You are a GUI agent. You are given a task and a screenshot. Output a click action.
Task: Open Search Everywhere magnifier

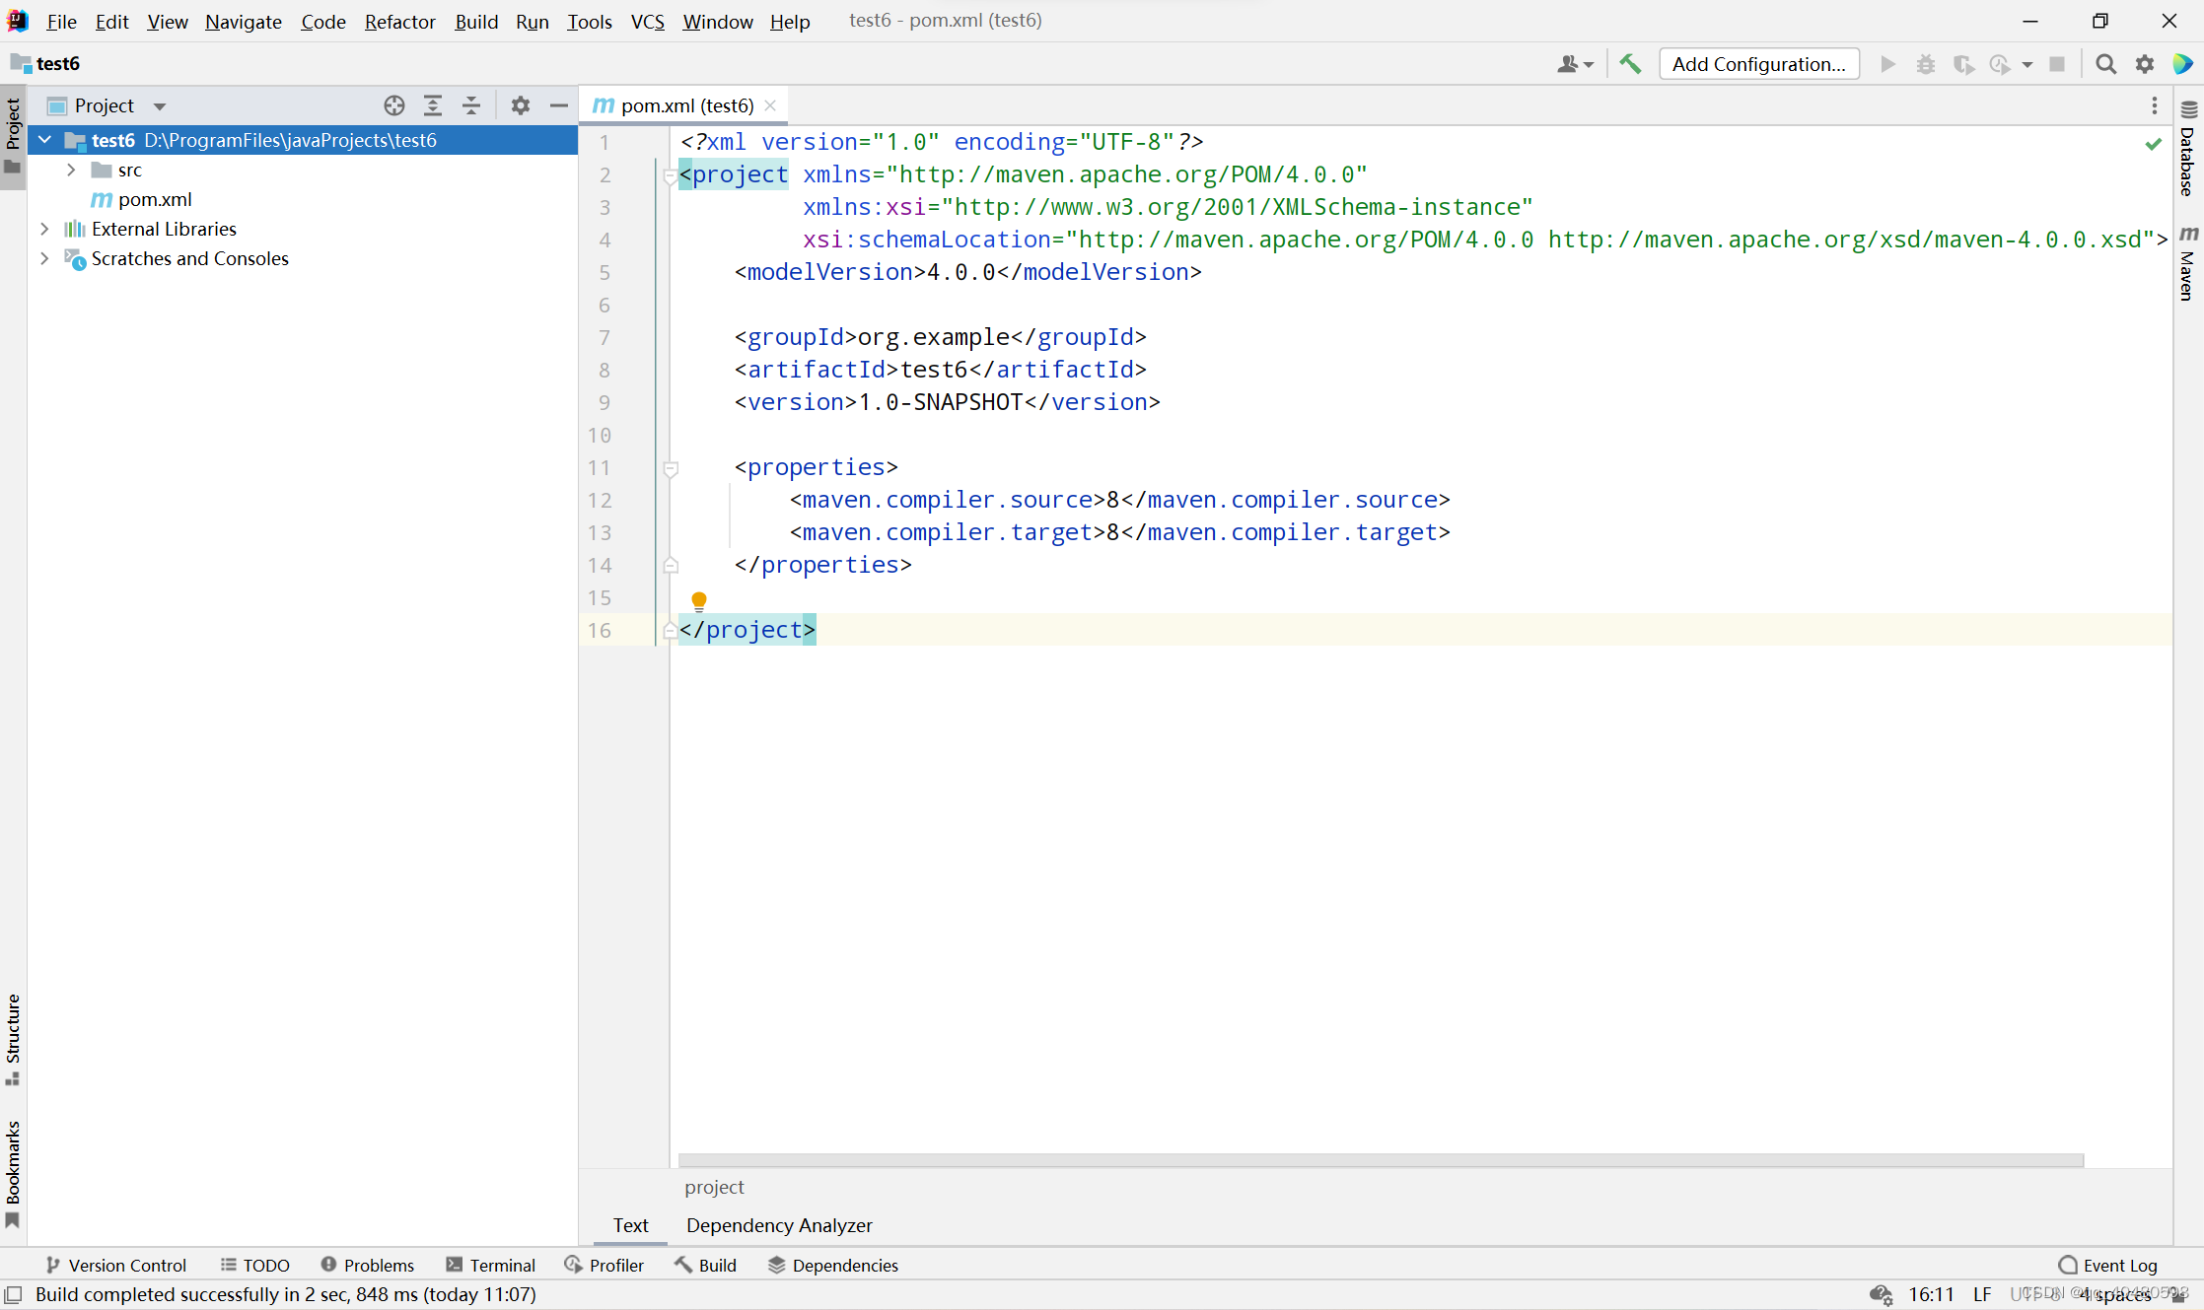(x=2105, y=64)
